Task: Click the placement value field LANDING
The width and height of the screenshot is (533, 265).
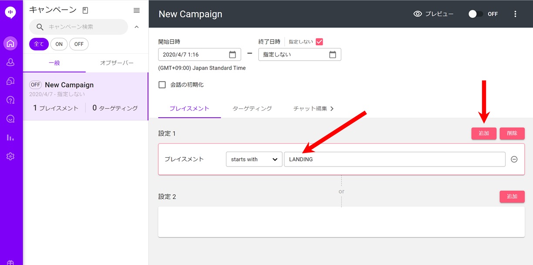Action: click(395, 160)
